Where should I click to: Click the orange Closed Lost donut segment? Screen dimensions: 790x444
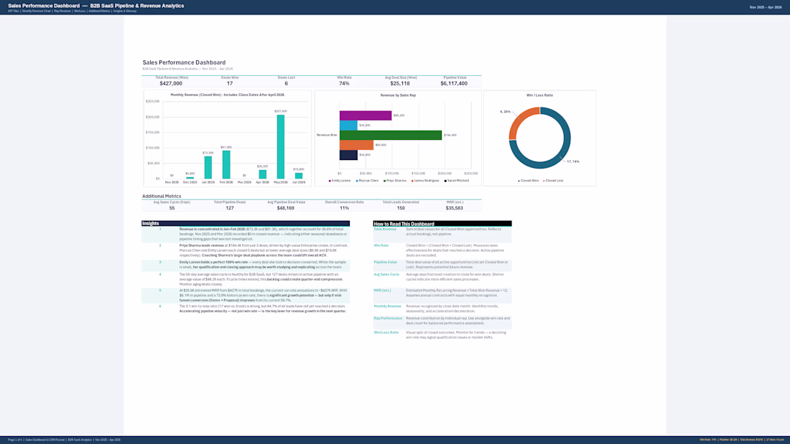[519, 118]
